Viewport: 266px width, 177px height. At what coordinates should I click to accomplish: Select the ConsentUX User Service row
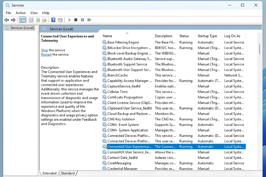(x=174, y=152)
